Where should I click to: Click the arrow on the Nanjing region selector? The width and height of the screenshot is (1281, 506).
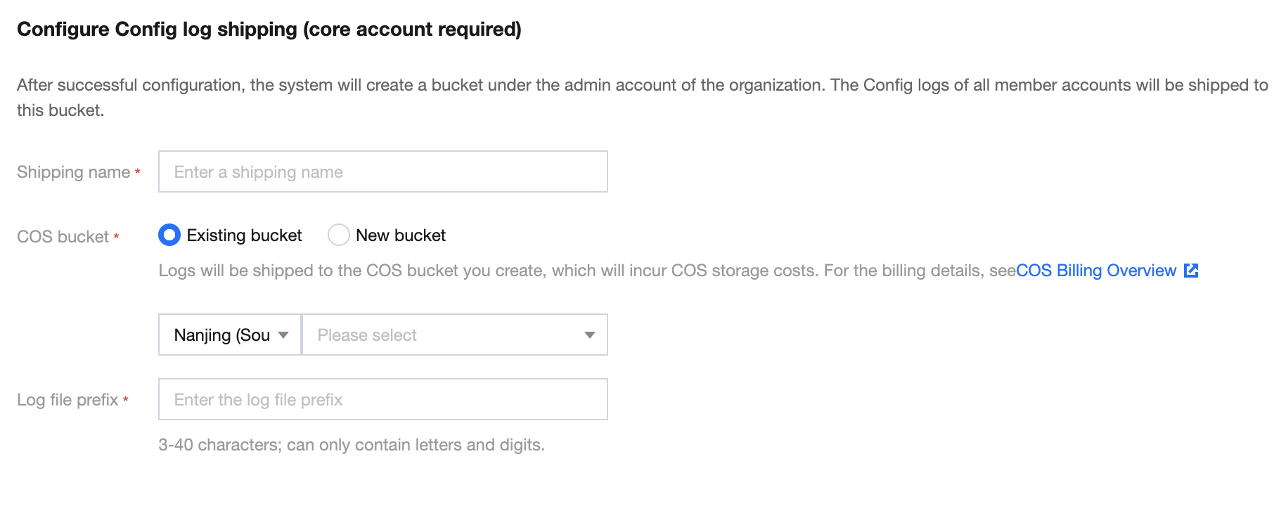(x=283, y=335)
